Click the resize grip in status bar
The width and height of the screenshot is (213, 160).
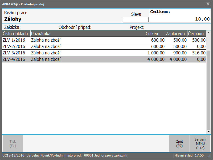pos(209,156)
